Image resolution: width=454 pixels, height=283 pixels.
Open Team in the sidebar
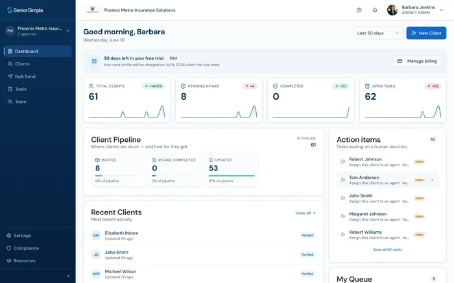(x=38, y=102)
